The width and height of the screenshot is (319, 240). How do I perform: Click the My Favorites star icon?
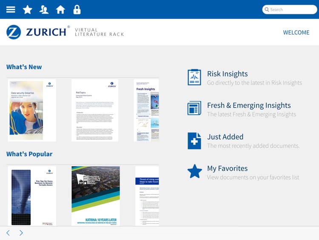coord(194,171)
